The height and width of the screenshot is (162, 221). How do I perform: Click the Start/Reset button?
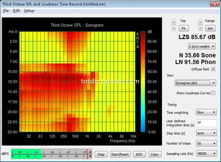coord(120,154)
